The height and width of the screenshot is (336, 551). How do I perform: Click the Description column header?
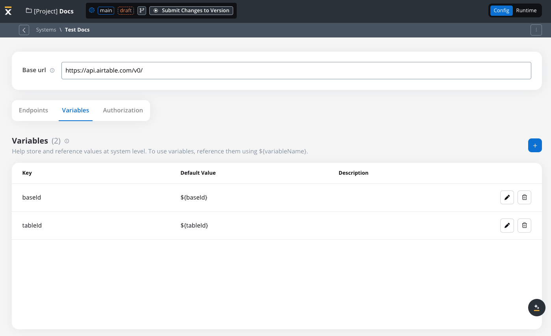click(353, 173)
